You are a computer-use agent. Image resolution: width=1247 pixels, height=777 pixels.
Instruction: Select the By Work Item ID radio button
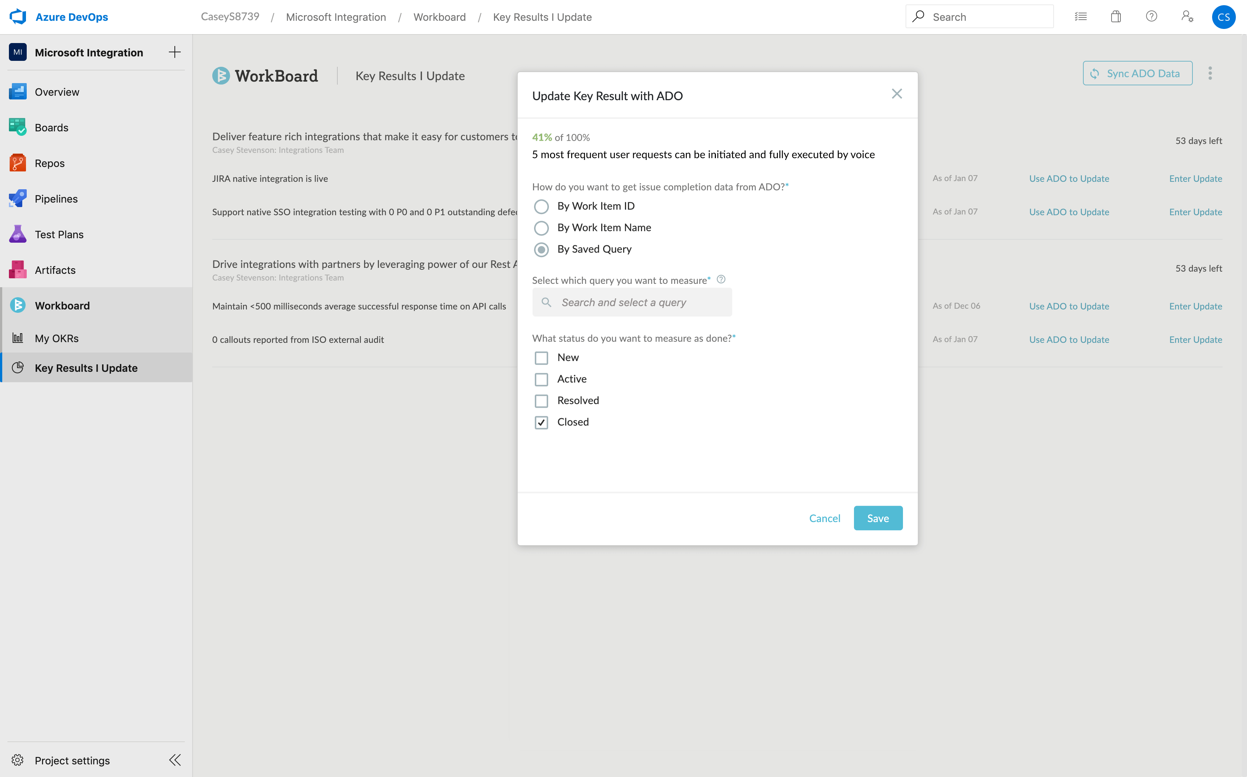[541, 206]
